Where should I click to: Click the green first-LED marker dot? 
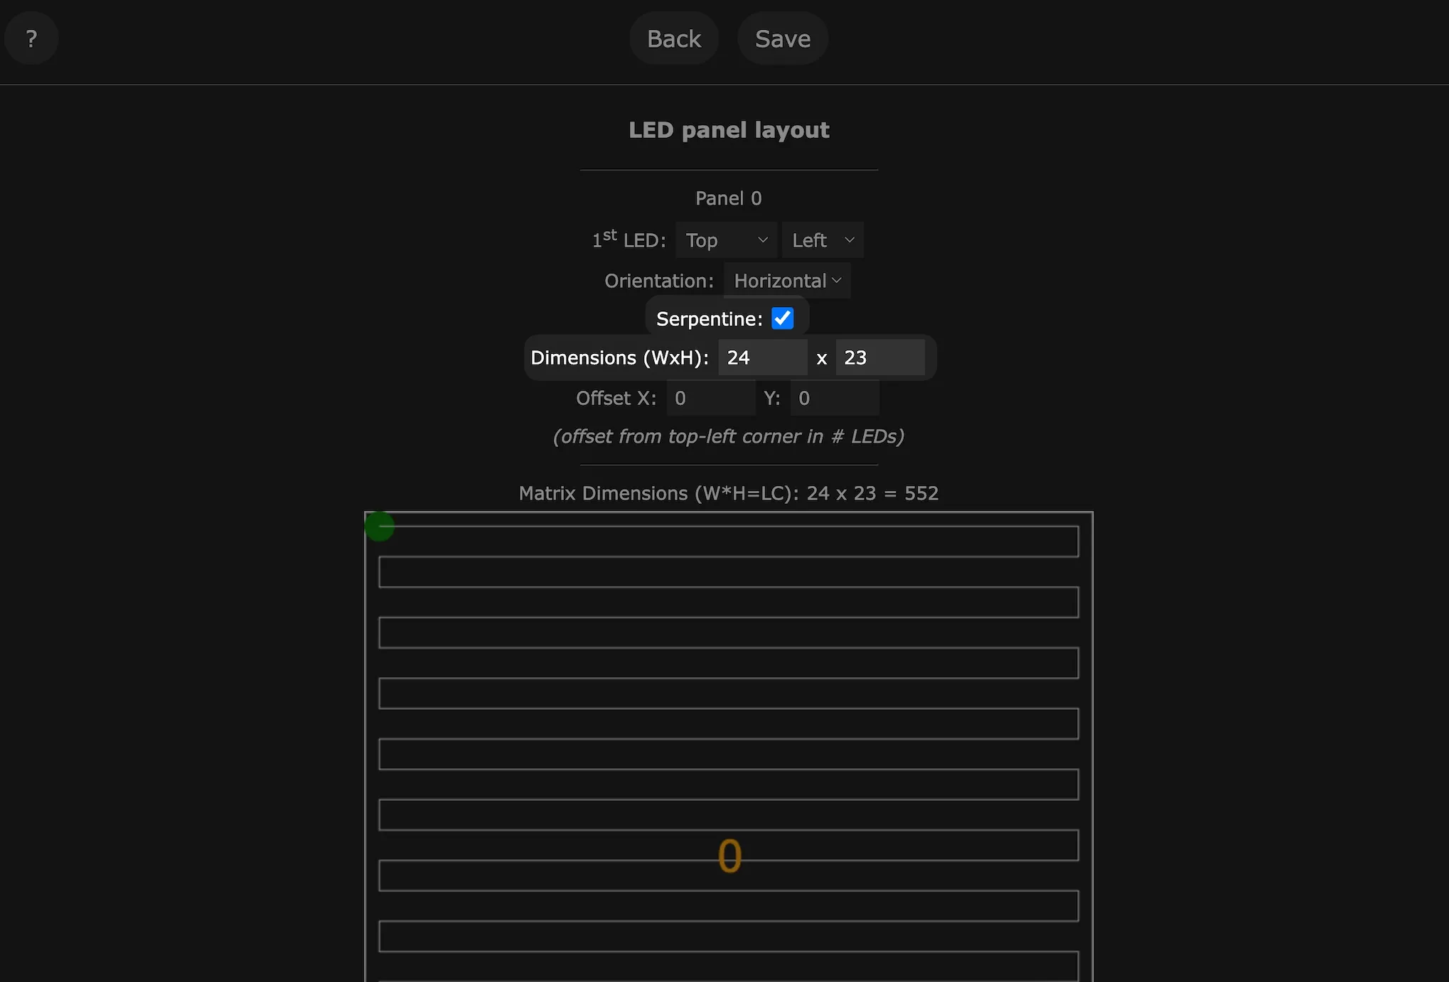[380, 527]
